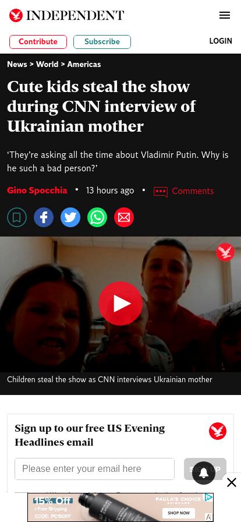This screenshot has height=522, width=241.
Task: Open author Gino Spocchia's page
Action: (x=37, y=191)
